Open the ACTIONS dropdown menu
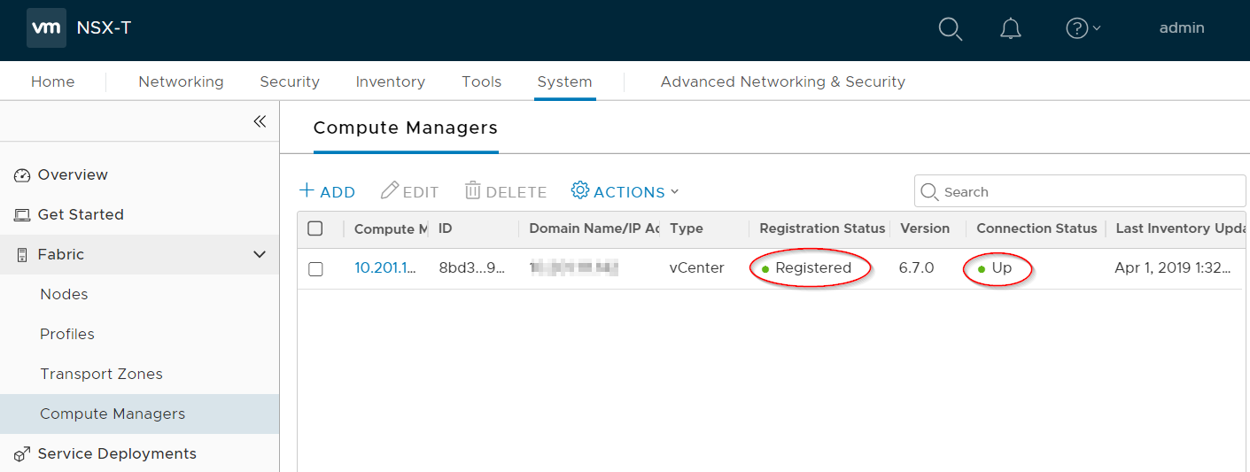Image resolution: width=1250 pixels, height=472 pixels. point(625,191)
